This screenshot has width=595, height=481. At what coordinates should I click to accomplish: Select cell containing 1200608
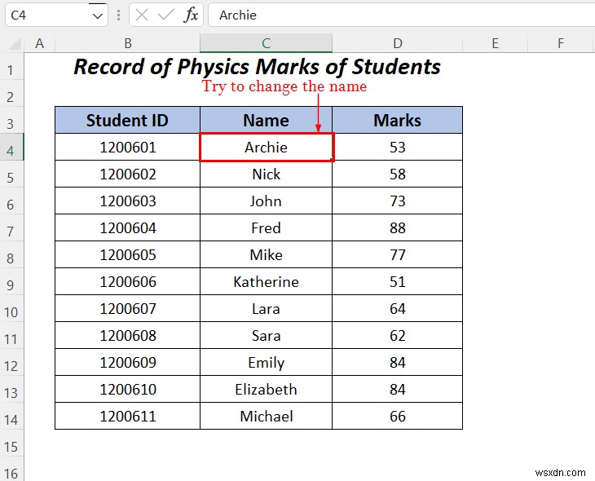click(x=127, y=336)
